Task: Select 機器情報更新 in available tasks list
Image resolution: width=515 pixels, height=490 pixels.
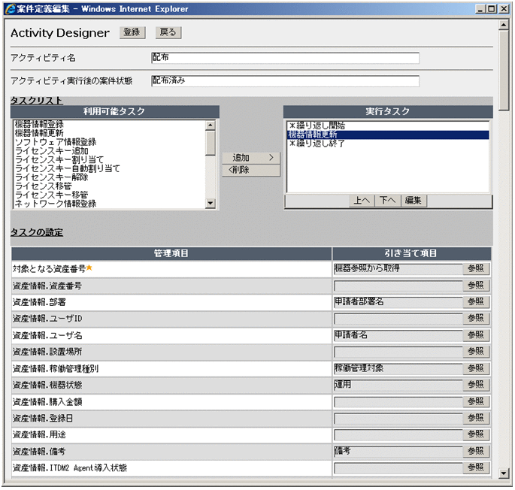Action: coord(39,133)
